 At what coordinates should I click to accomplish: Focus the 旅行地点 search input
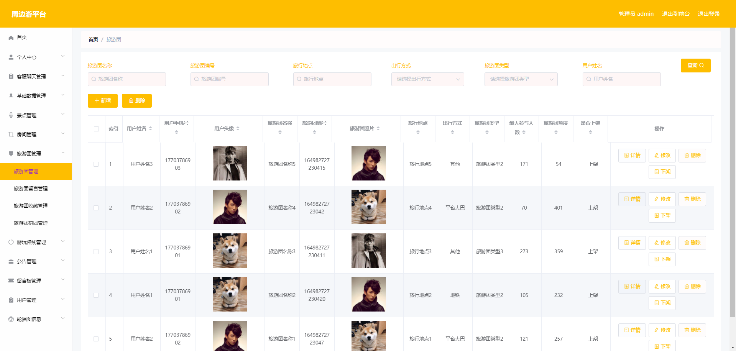pyautogui.click(x=332, y=79)
